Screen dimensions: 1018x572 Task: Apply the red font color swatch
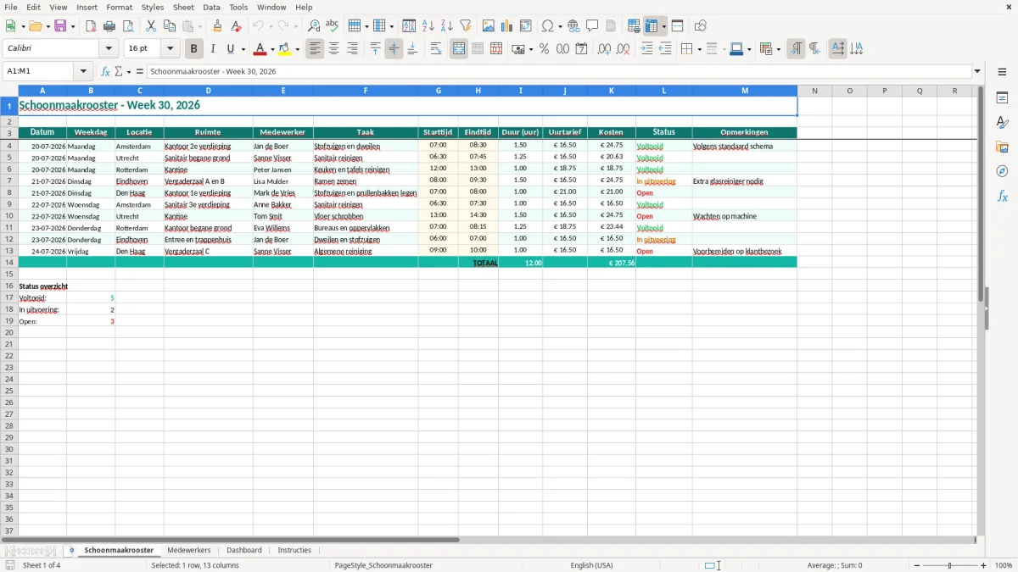260,49
